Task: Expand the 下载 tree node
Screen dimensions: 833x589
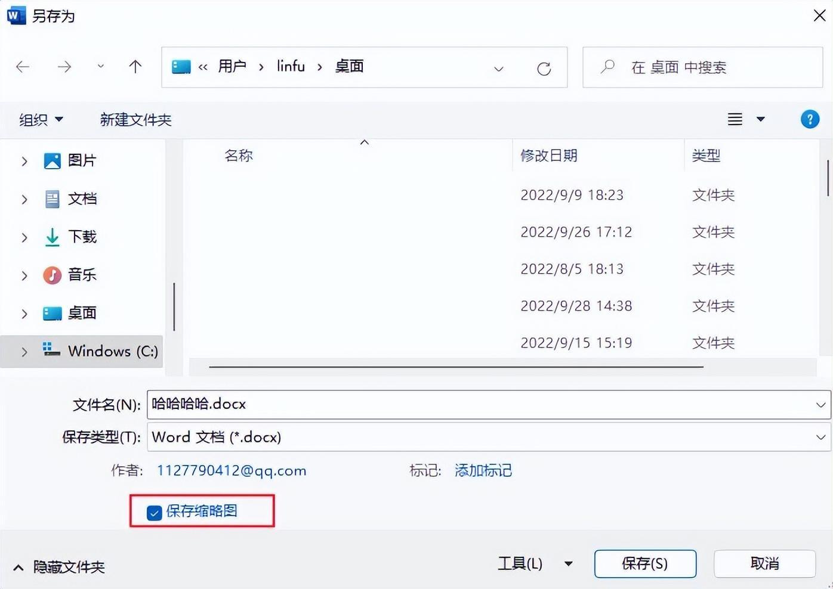Action: pyautogui.click(x=24, y=237)
